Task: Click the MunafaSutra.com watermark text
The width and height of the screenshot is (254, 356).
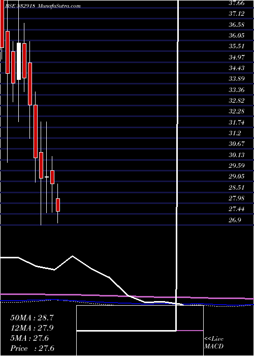Action: click(x=59, y=6)
